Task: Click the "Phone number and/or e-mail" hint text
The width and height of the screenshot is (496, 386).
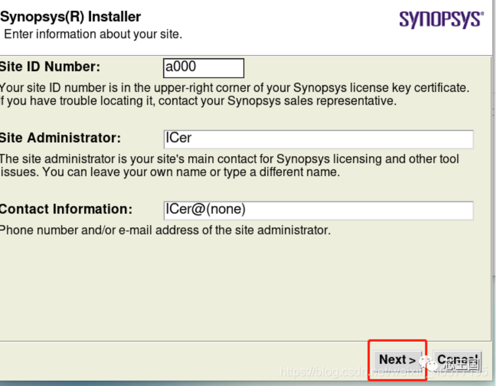Action: pos(165,230)
